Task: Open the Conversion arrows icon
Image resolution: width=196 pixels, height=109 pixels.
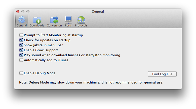Action: pyautogui.click(x=54, y=20)
